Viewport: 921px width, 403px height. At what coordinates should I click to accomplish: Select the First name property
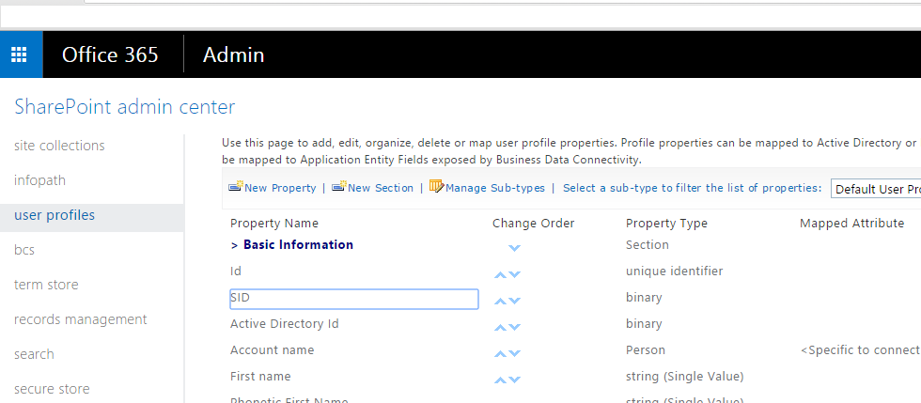260,376
